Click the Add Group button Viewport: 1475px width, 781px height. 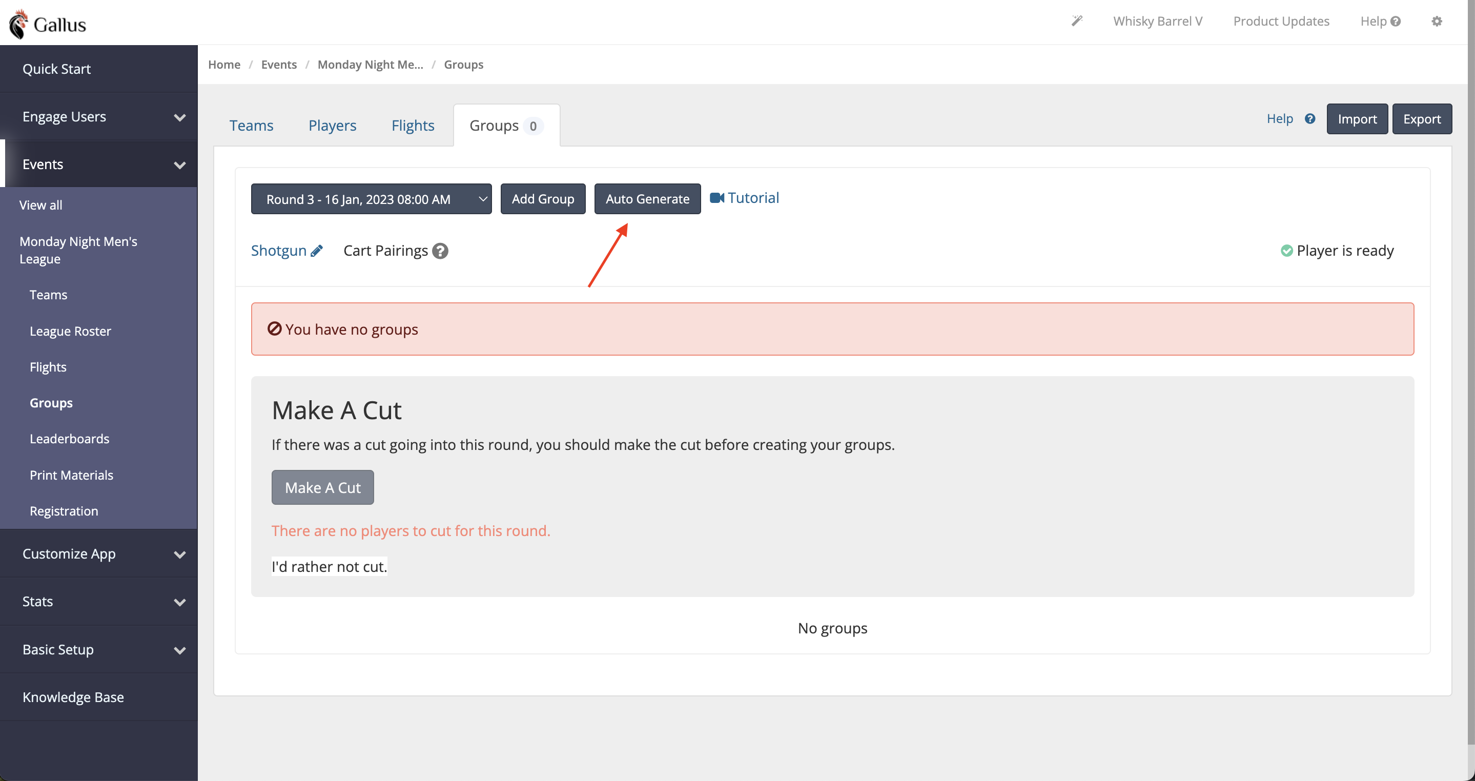[x=543, y=199]
